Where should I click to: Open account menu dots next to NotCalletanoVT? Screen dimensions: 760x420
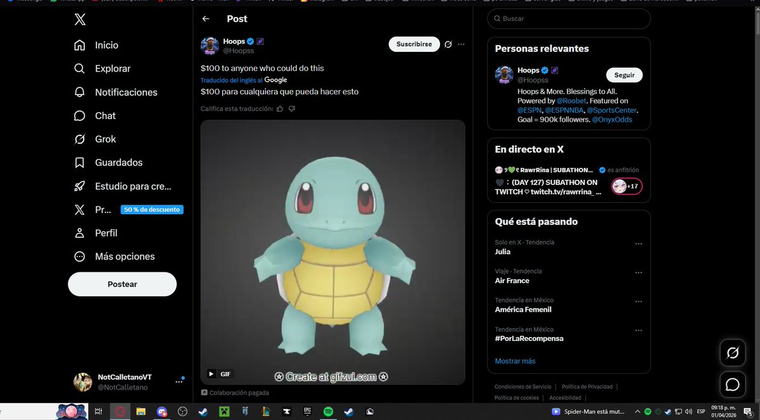click(x=179, y=382)
